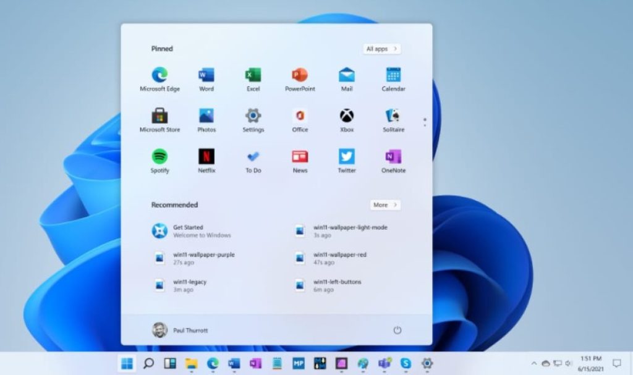Click the All apps button
Screen dimensions: 633x375
(x=381, y=49)
